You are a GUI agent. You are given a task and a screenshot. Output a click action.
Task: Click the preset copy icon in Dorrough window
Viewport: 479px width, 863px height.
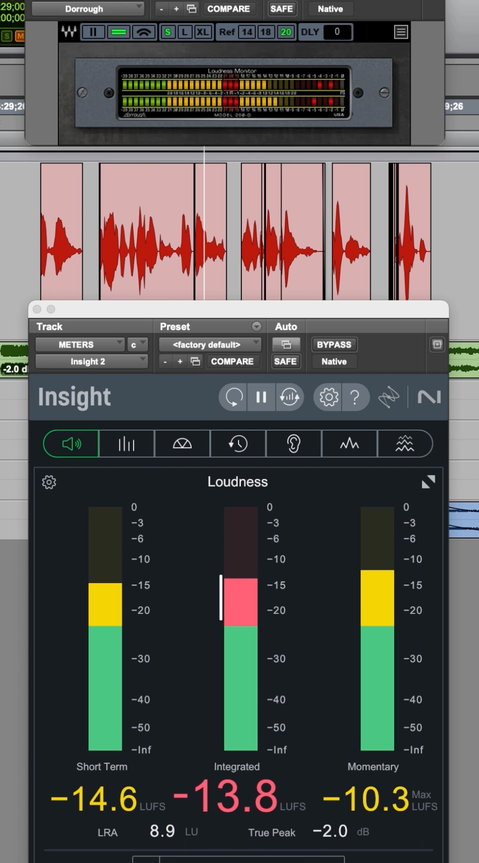[x=192, y=9]
